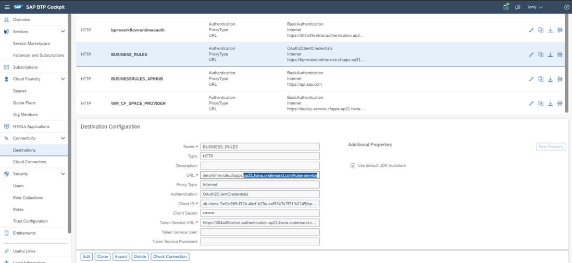Image resolution: width=572 pixels, height=263 pixels.
Task: Click the main content vertical scrollbar
Action: point(566,63)
